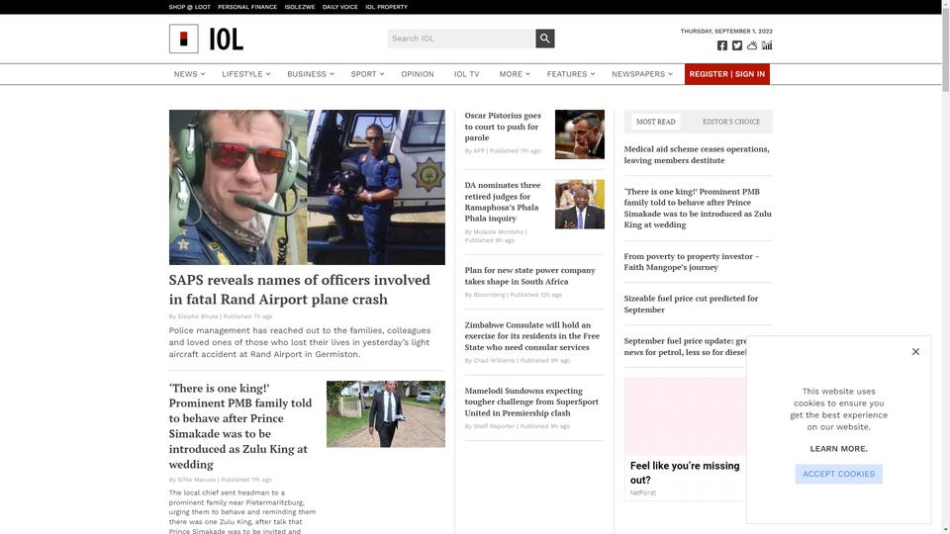Open Medical aid scheme ceases operations story
Viewport: 950px width, 534px height.
click(697, 154)
